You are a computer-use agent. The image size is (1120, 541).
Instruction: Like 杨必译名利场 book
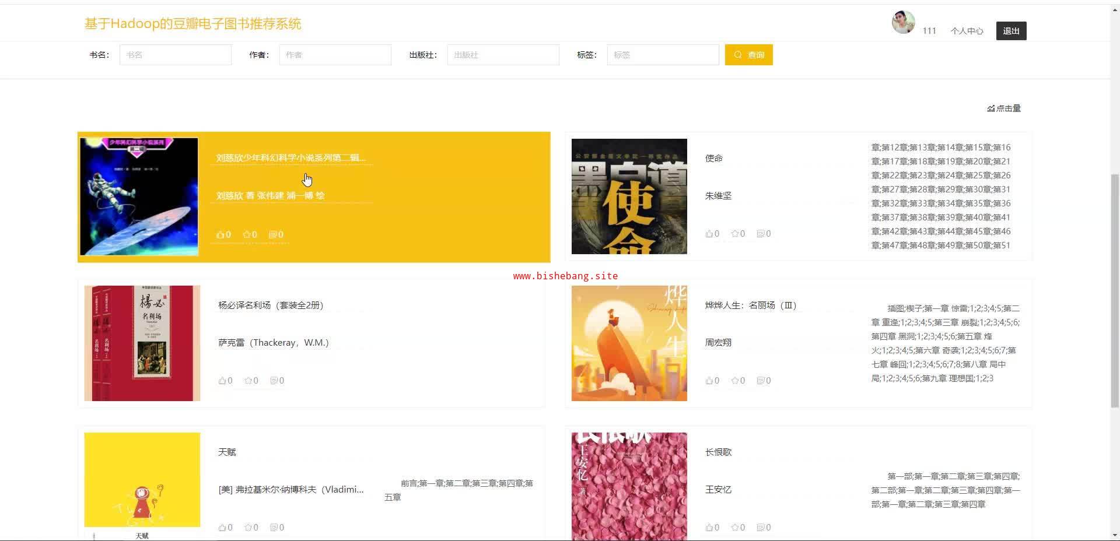(x=225, y=381)
